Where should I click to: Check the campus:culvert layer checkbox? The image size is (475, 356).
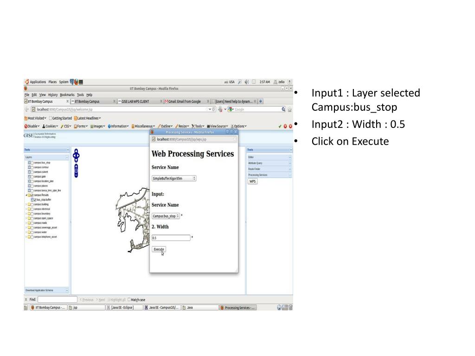coord(32,172)
